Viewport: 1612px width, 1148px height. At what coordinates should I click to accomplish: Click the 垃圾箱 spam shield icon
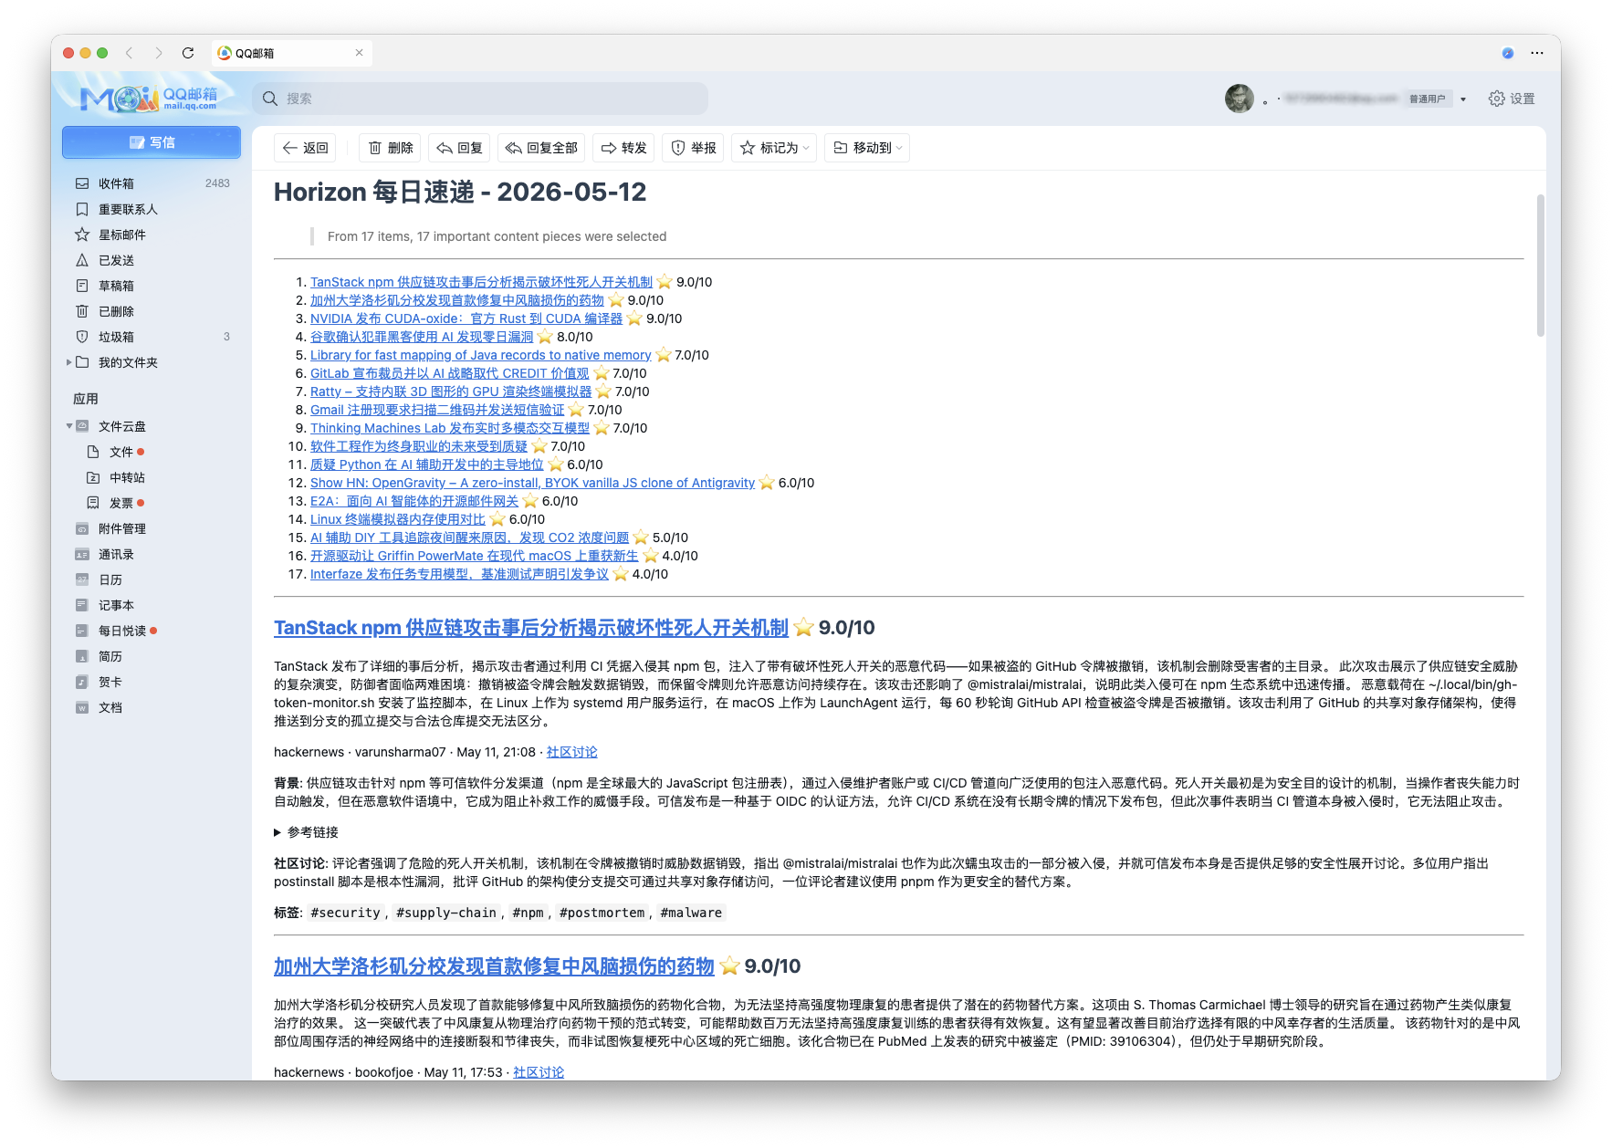(x=82, y=337)
